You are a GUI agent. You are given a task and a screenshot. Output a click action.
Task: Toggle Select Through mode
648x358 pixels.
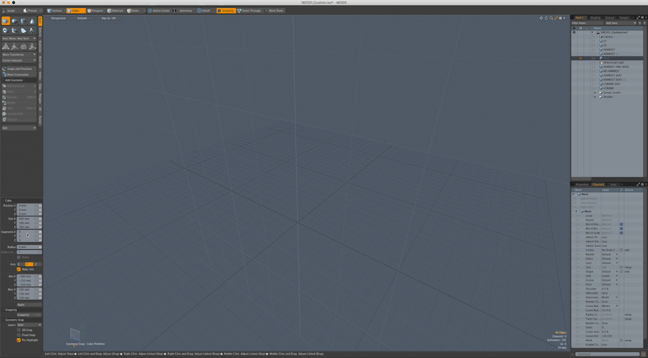(x=250, y=11)
